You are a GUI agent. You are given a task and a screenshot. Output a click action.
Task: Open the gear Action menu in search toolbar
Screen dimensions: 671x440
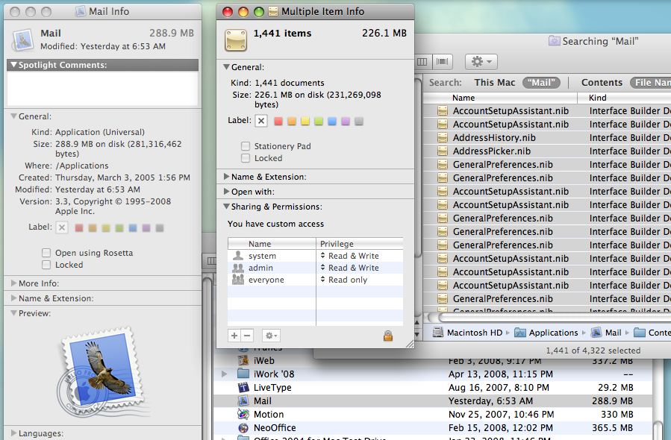[481, 62]
